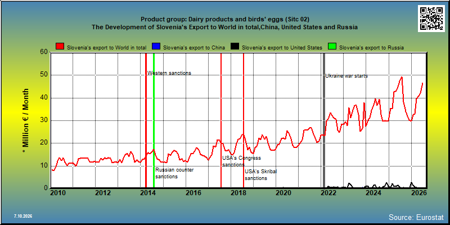
Task: Click the red USA's Skribal sanctions line
Action: 244,120
